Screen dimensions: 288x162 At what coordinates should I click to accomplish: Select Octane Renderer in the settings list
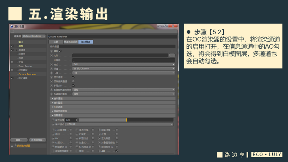27,74
